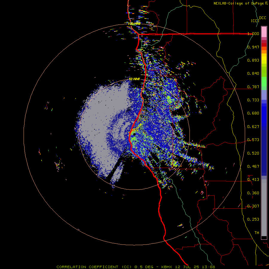Click the 100 NMI range ring label
Viewport: 269px width, 269px height.
point(134,24)
